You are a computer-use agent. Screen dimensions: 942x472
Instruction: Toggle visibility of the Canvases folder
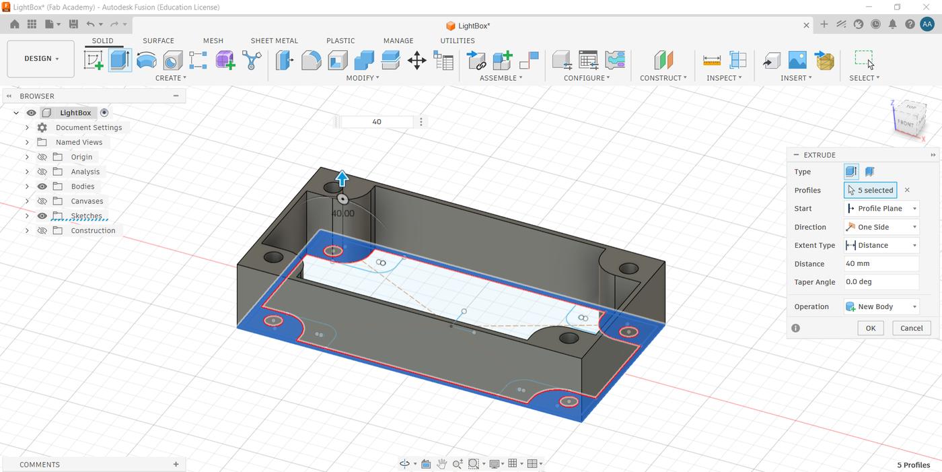pyautogui.click(x=42, y=201)
